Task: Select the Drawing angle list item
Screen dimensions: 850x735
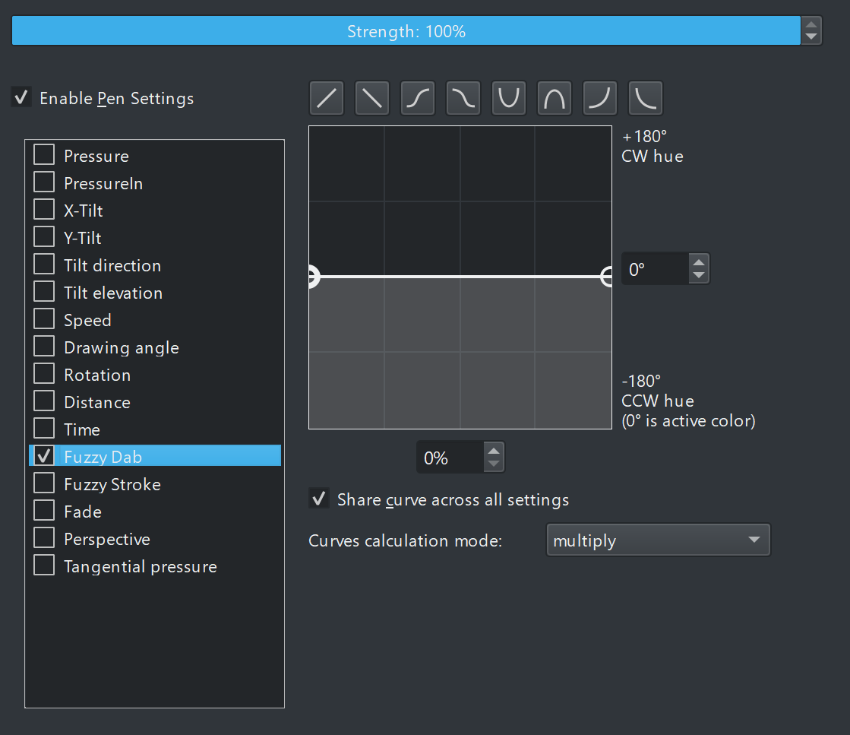Action: click(122, 347)
